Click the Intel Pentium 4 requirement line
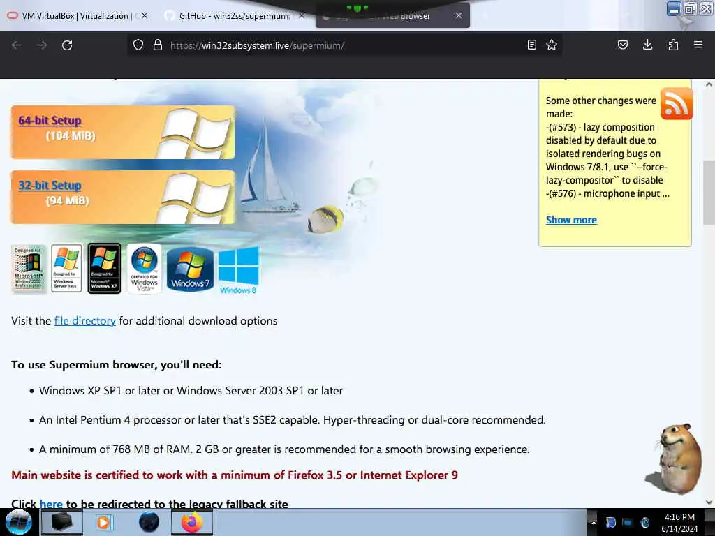 [x=293, y=419]
